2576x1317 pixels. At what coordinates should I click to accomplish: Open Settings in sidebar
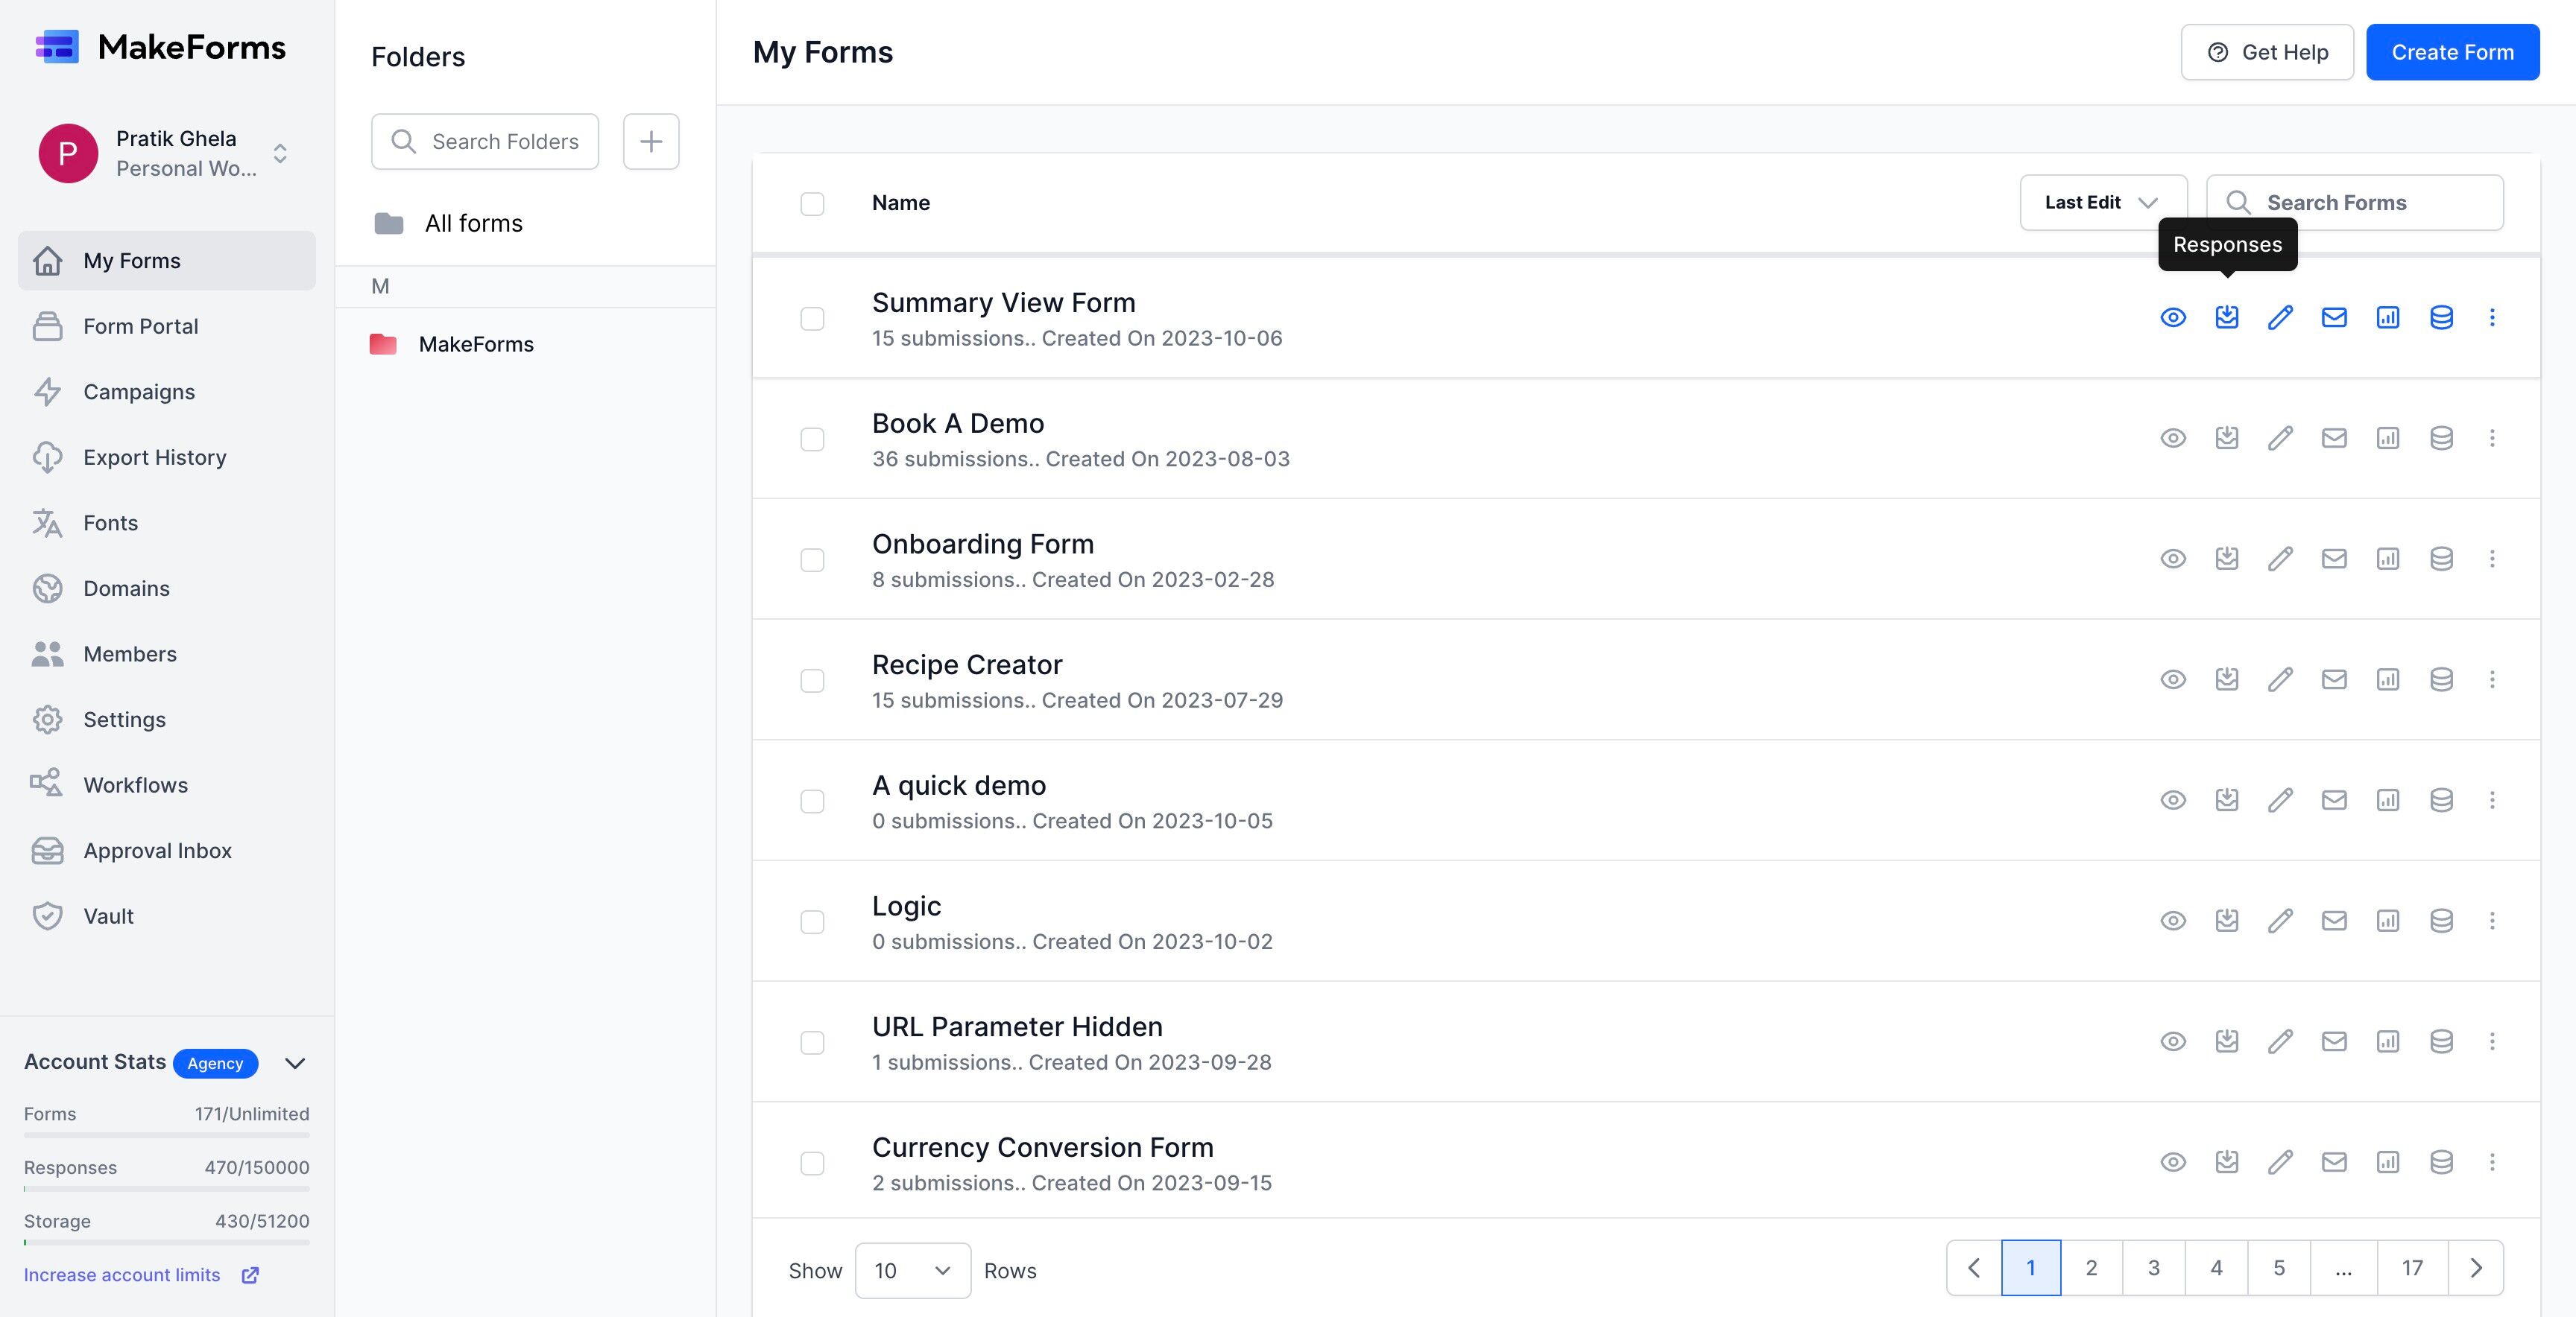tap(166, 720)
